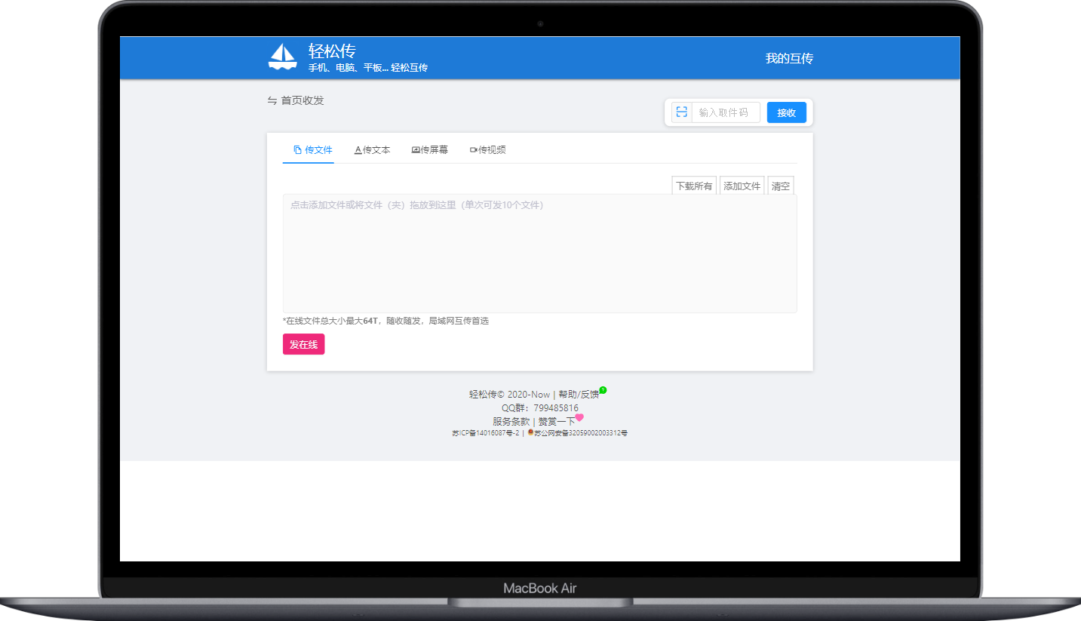1081x621 pixels.
Task: Open the 传视频 tab
Action: tap(488, 150)
